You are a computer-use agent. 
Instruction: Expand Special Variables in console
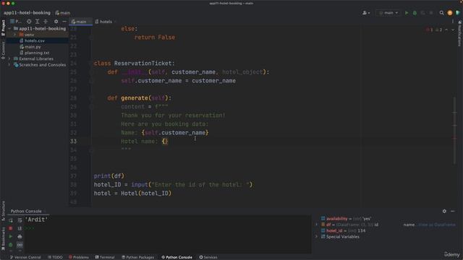click(317, 237)
